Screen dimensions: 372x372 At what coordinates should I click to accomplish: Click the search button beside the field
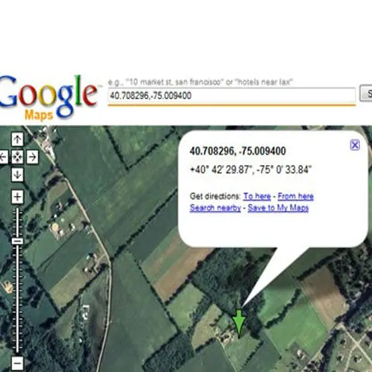[x=367, y=94]
